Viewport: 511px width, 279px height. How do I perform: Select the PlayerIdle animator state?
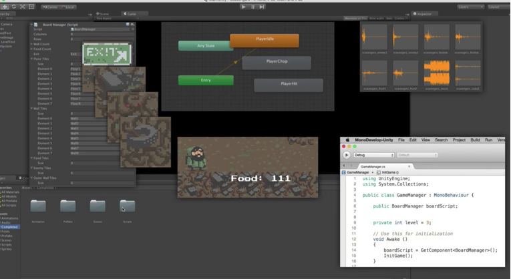point(265,41)
